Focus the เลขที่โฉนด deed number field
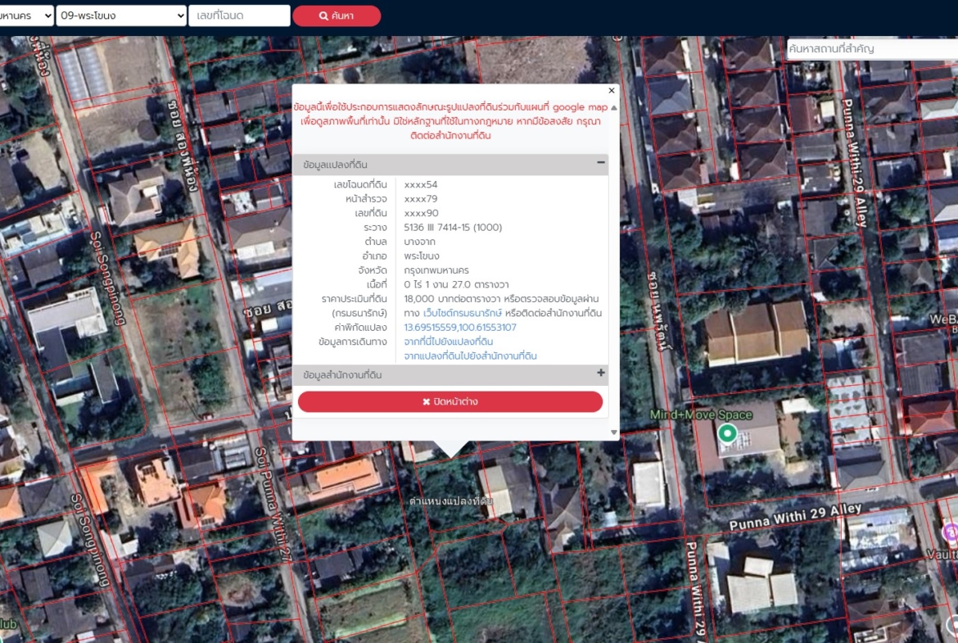 [x=239, y=16]
